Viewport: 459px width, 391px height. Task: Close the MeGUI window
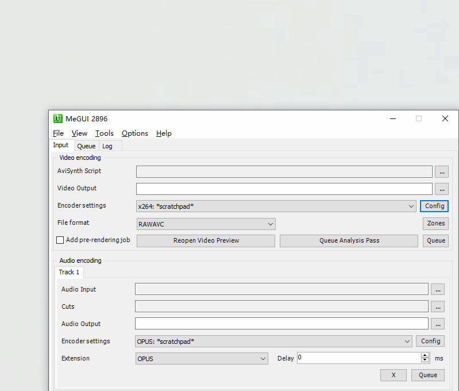click(x=445, y=118)
